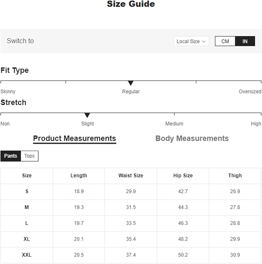This screenshot has height=264, width=262.
Task: Click the Length column header
Action: (79, 176)
